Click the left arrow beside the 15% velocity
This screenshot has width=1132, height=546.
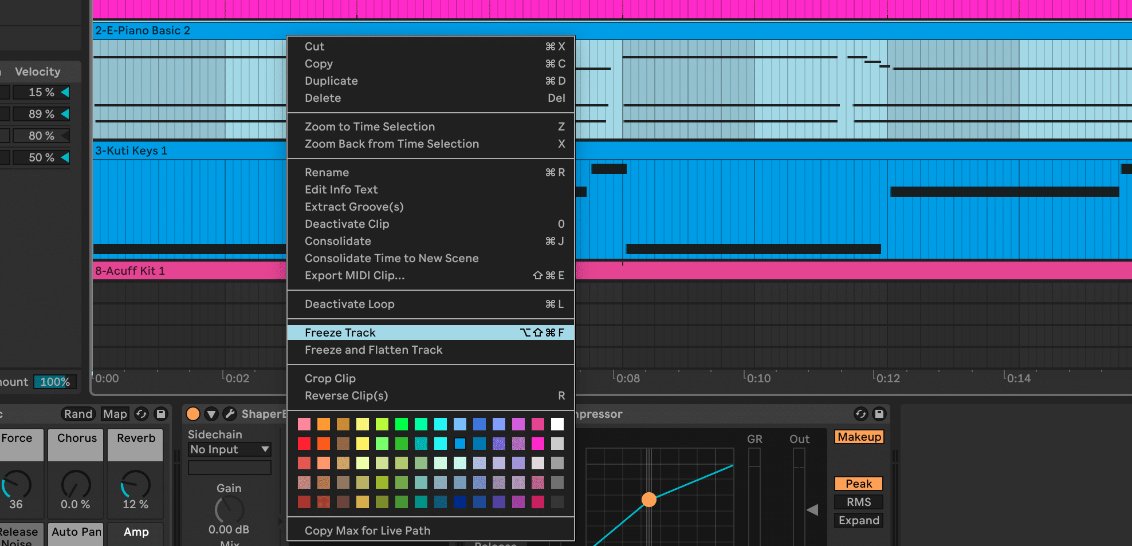click(66, 92)
